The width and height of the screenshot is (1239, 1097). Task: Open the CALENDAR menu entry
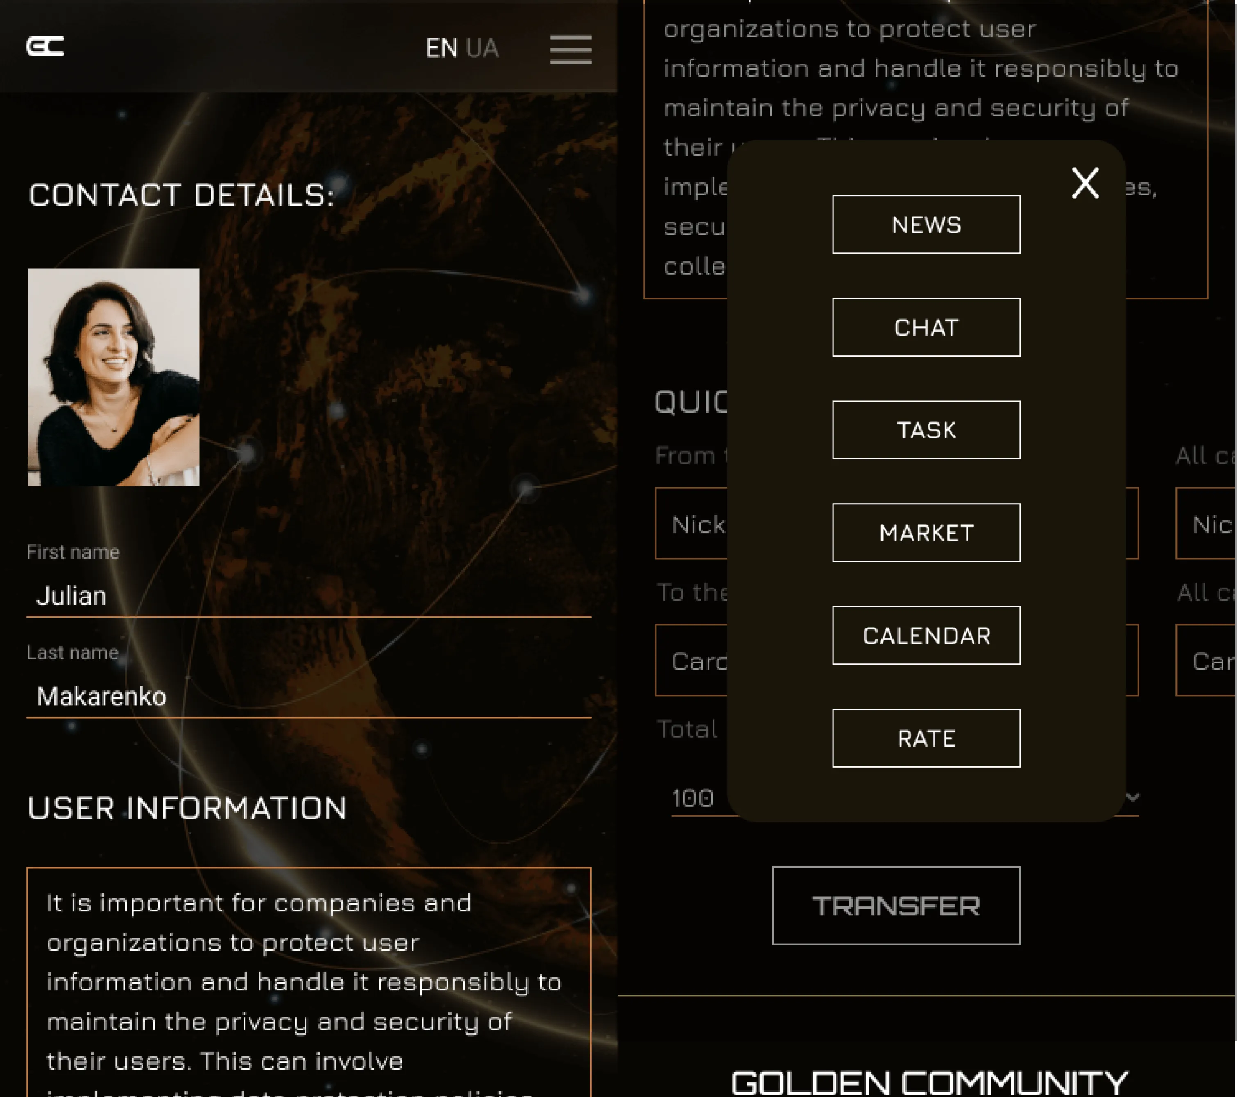[926, 635]
